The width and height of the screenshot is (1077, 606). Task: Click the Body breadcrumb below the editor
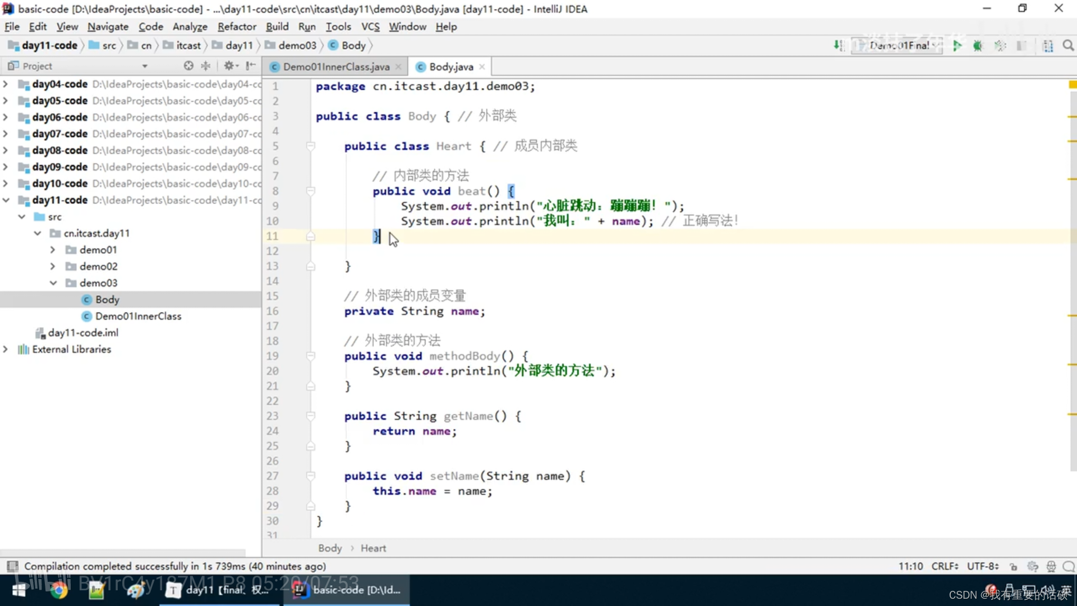330,548
